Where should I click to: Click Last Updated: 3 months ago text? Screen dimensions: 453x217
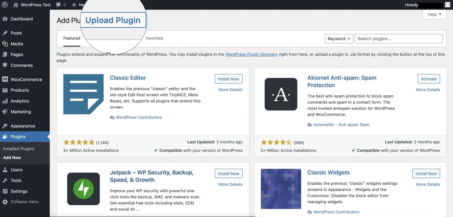tap(215, 142)
